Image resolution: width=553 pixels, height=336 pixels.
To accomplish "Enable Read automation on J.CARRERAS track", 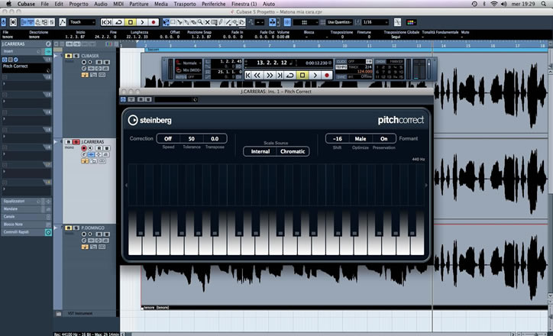I will click(99, 148).
